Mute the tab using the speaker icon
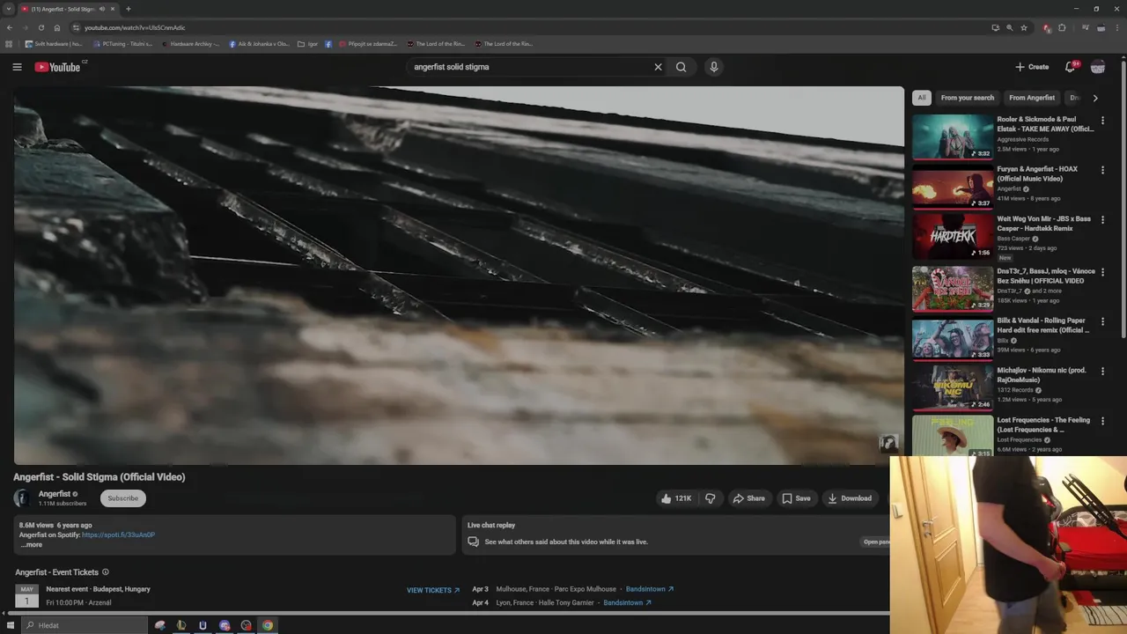This screenshot has width=1127, height=634. (102, 9)
